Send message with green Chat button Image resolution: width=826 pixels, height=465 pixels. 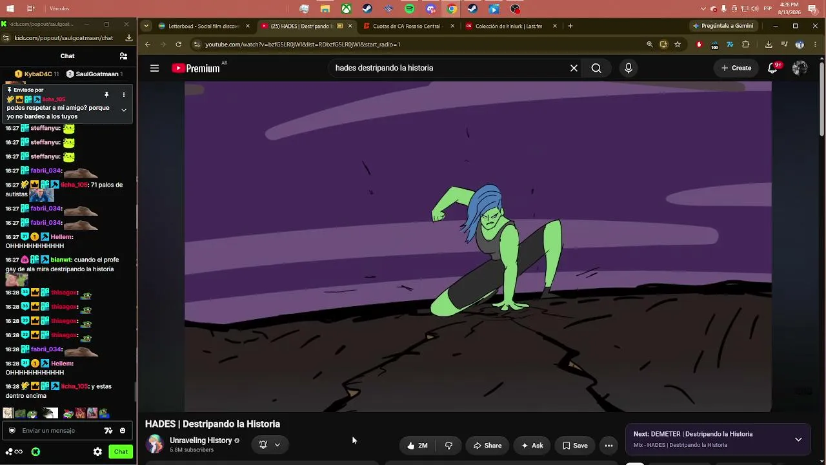(121, 451)
